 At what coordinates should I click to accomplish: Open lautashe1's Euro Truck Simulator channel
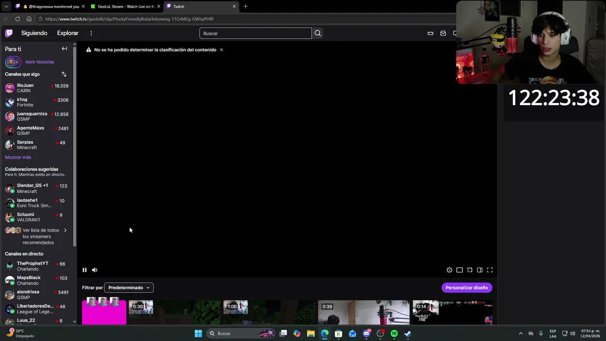pos(38,203)
